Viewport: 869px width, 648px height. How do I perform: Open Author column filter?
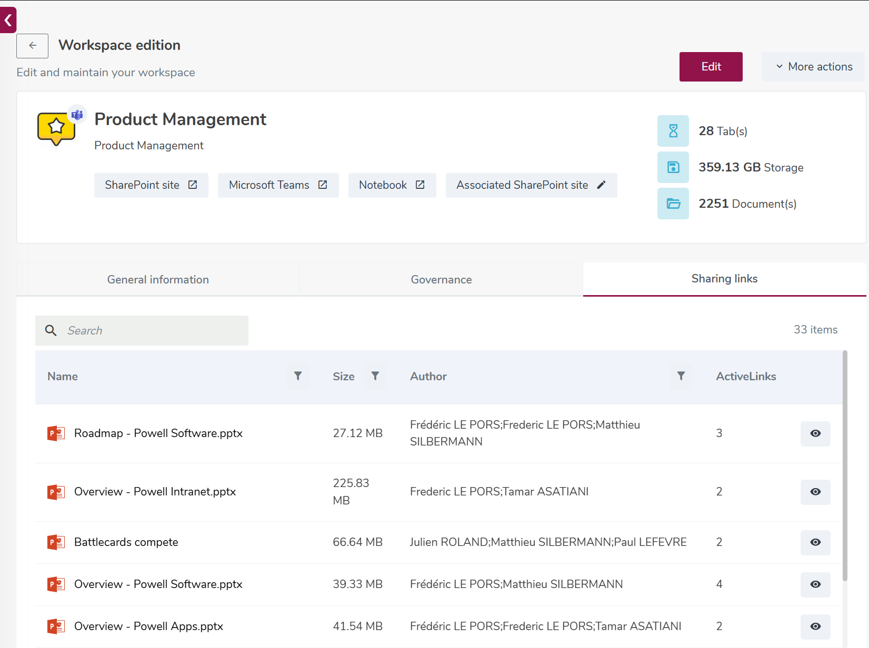coord(681,376)
